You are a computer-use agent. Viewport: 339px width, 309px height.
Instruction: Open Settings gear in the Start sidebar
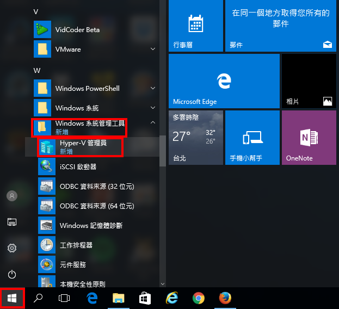(12, 248)
